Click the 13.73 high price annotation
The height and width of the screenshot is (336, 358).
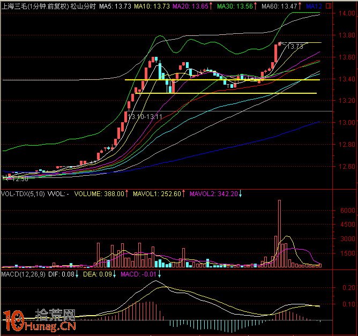pyautogui.click(x=295, y=47)
